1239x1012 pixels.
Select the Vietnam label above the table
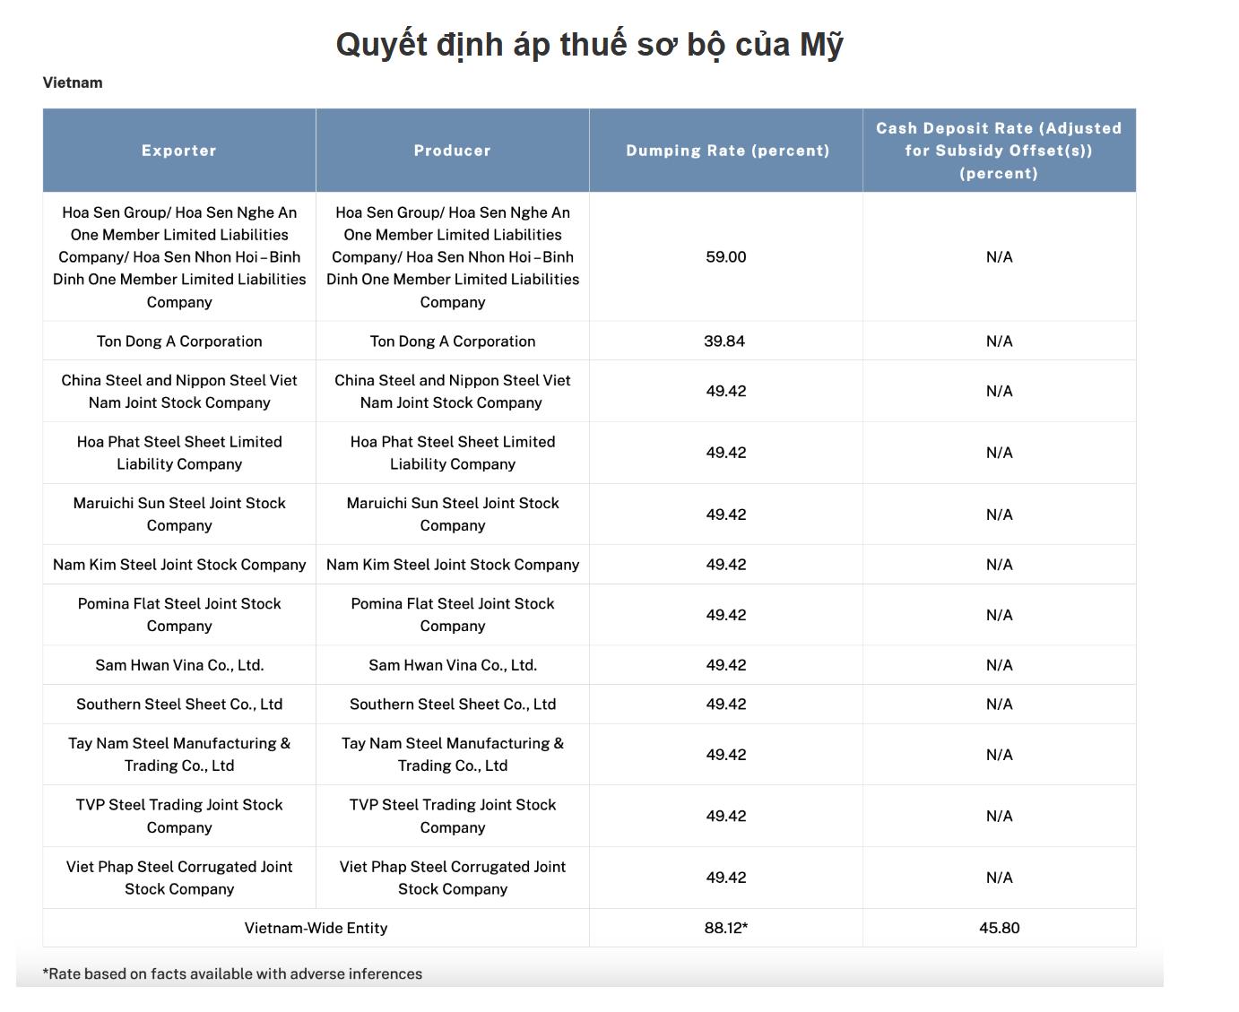pyautogui.click(x=72, y=82)
